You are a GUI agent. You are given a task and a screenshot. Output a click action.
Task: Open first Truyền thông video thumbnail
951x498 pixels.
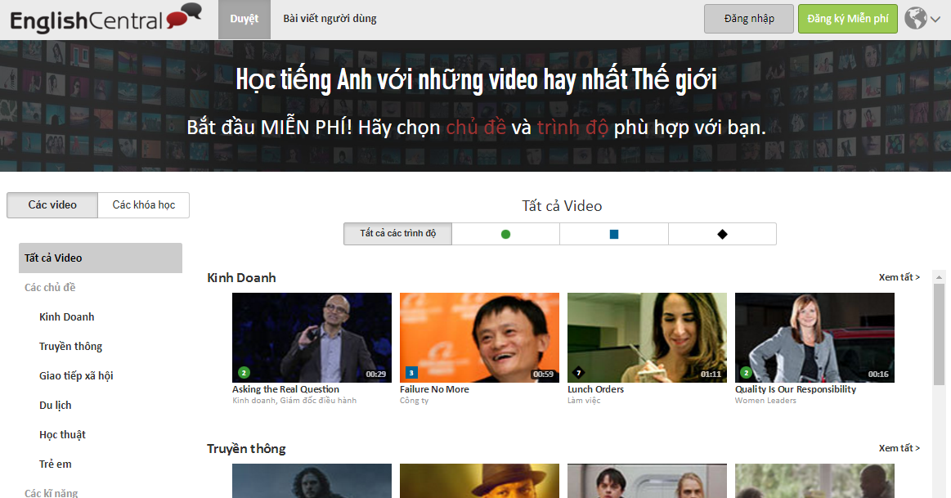(x=312, y=481)
